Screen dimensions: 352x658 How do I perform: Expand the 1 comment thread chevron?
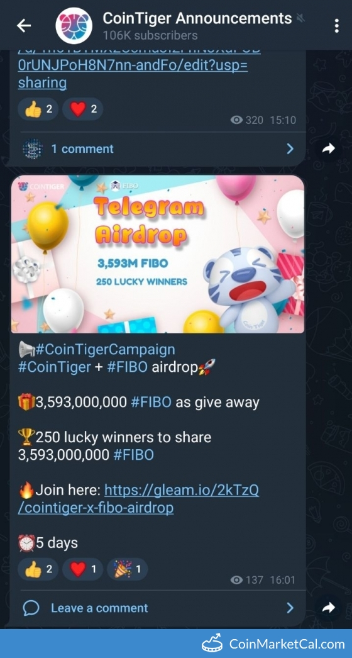[290, 148]
